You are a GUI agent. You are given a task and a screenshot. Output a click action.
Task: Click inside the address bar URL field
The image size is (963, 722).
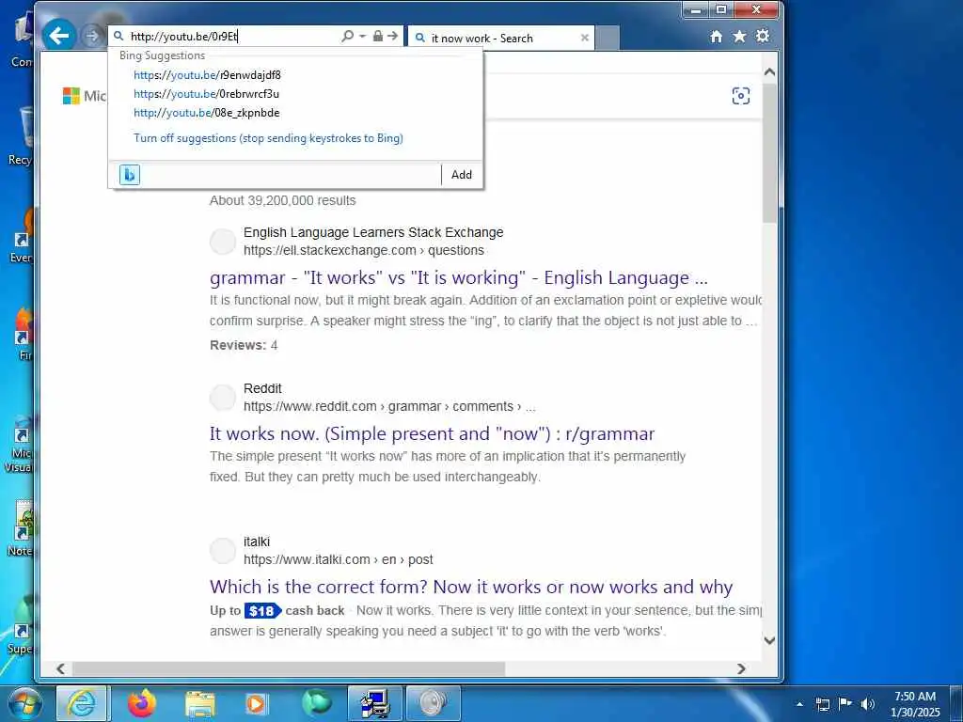point(233,37)
